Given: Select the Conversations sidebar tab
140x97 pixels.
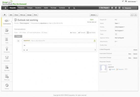Looking at the screenshot, I should pyautogui.click(x=7, y=22).
